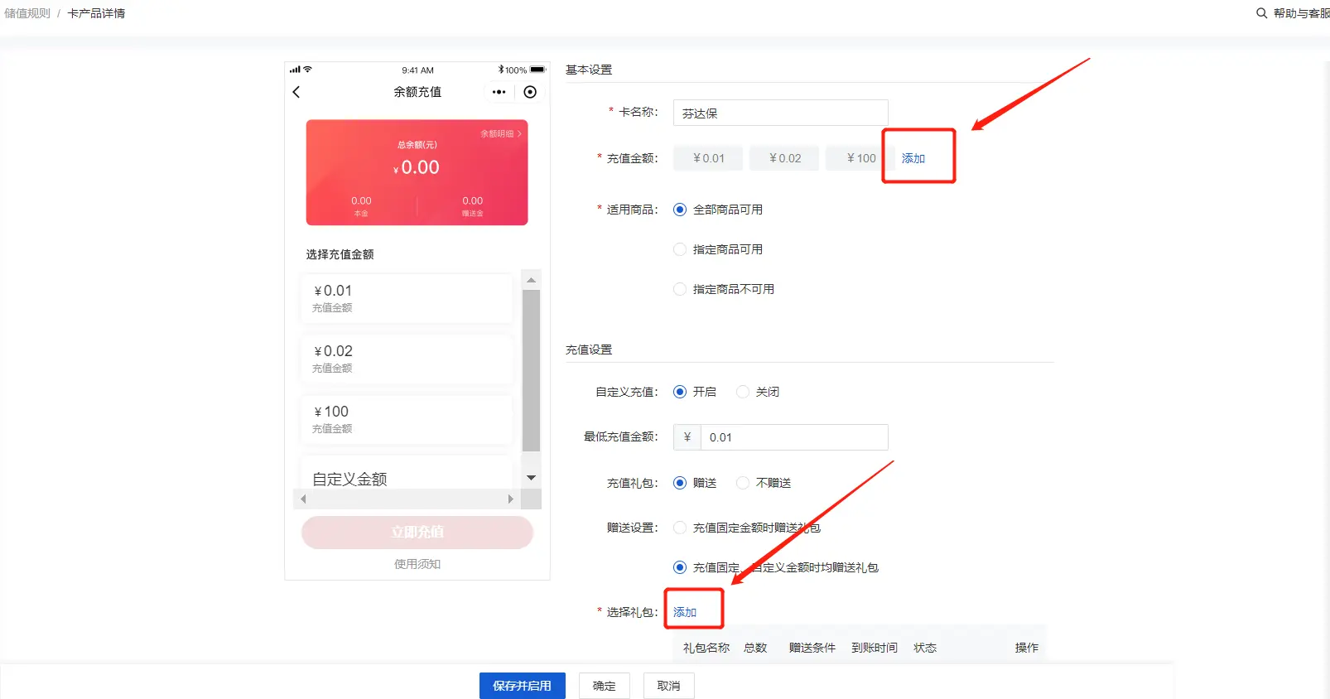This screenshot has height=699, width=1330.
Task: Open 余额明细 link on red balance card
Action: click(x=500, y=133)
